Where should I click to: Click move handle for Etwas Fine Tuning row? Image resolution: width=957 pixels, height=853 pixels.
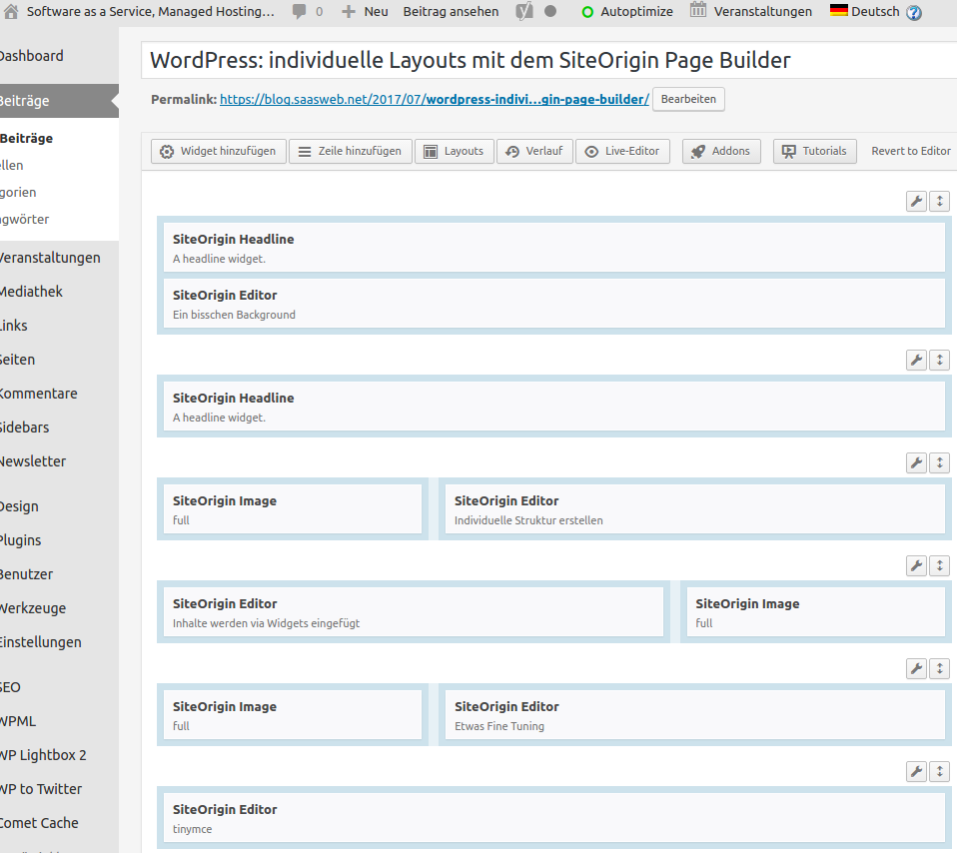pos(939,669)
